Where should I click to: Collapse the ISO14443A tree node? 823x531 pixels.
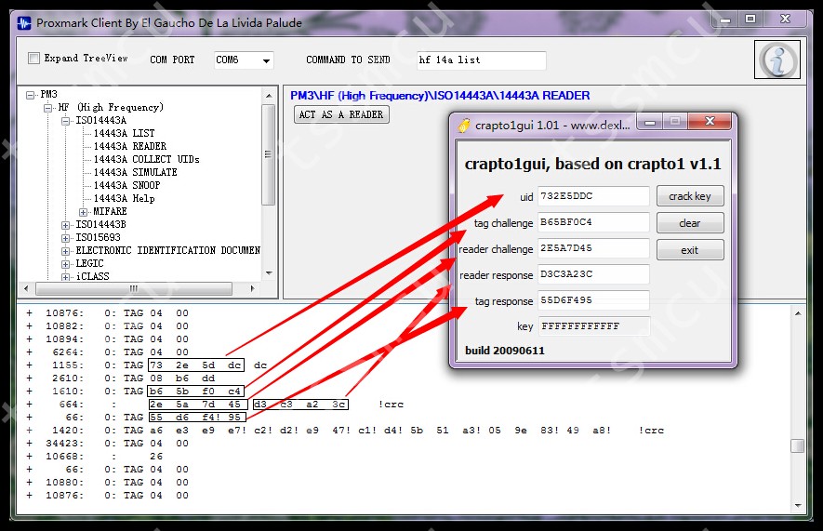[x=66, y=121]
